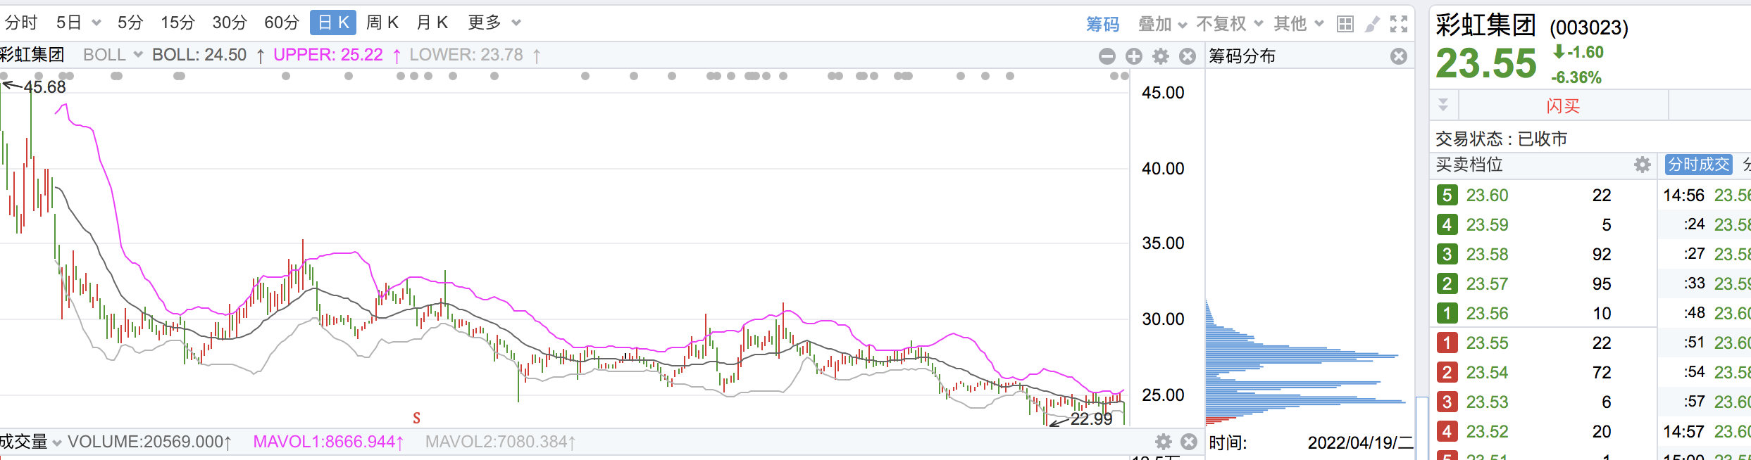Change the BOLL indicator type dropdown

pyautogui.click(x=113, y=55)
